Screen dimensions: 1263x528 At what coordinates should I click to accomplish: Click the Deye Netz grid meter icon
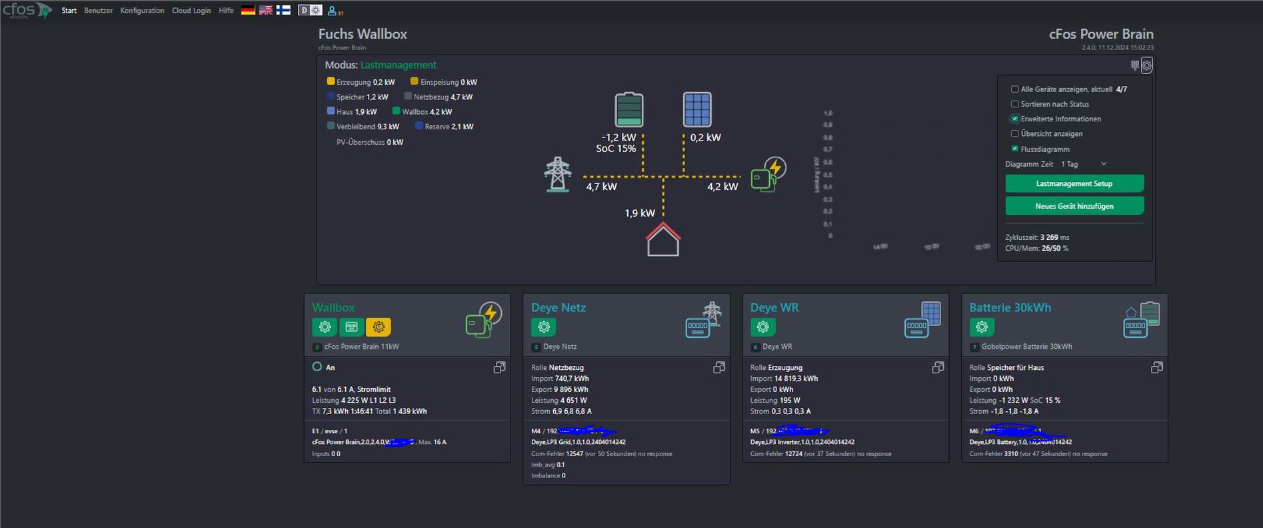704,319
